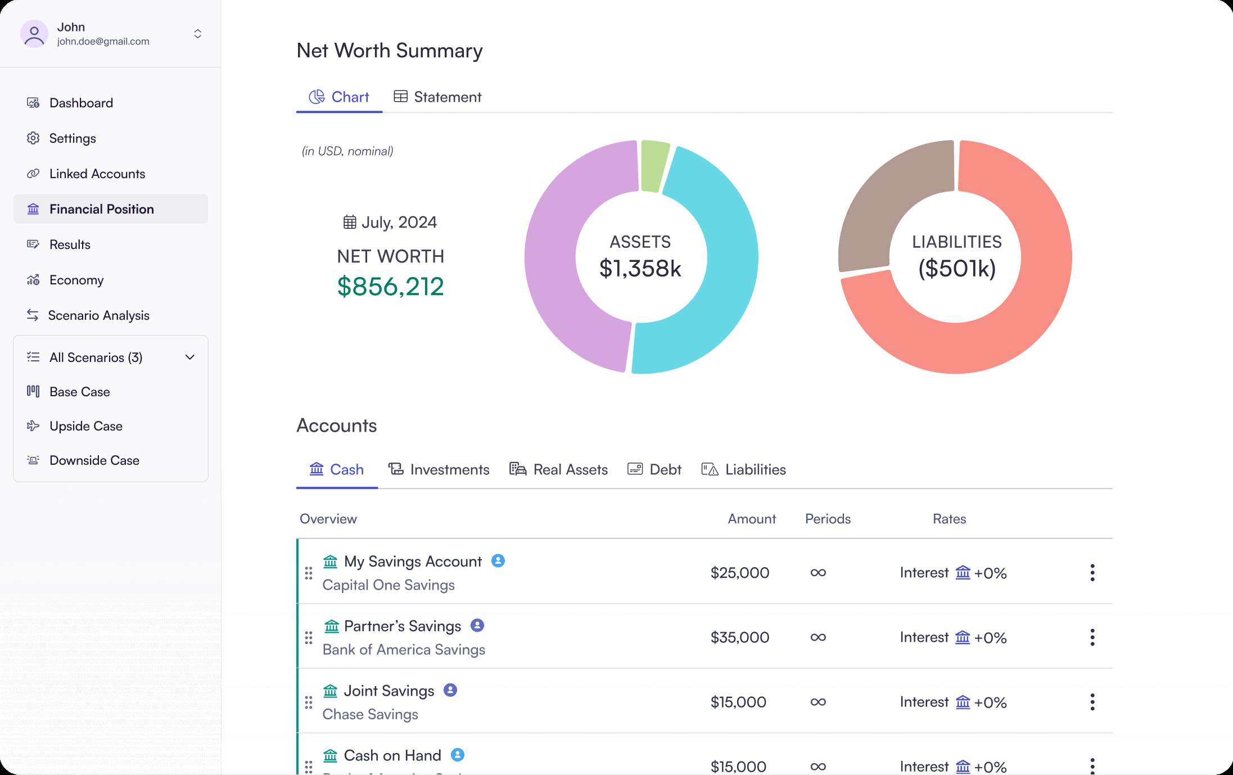Viewport: 1233px width, 775px height.
Task: Click the Capital One Savings subtitle
Action: click(389, 585)
